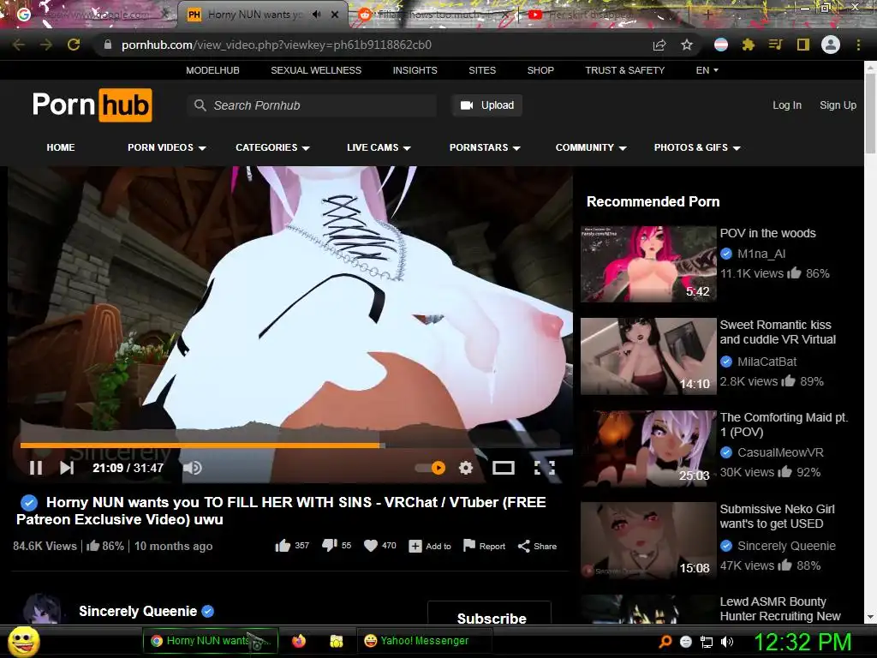Image resolution: width=877 pixels, height=658 pixels.
Task: Report this video with flag icon
Action: [x=484, y=546]
